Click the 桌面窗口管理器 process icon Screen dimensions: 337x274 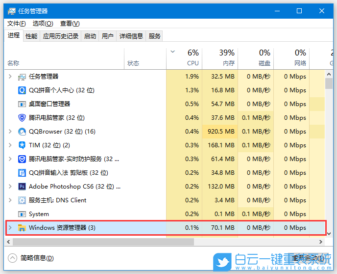tap(22, 104)
